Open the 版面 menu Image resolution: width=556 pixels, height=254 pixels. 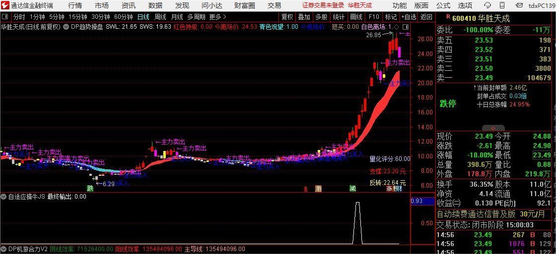[x=421, y=5]
